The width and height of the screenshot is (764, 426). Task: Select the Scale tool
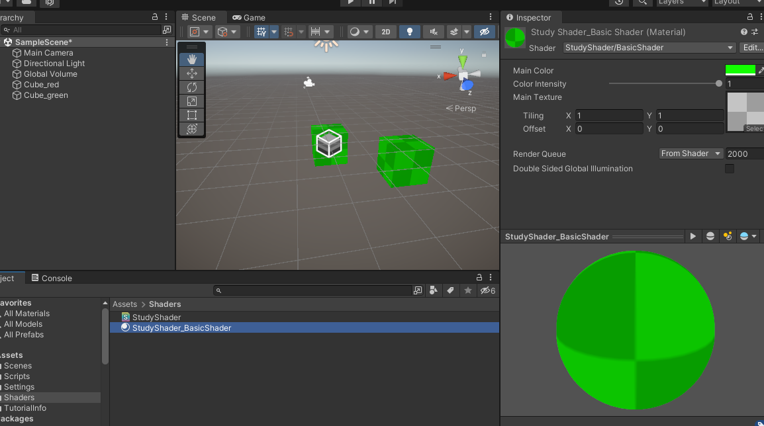(x=192, y=101)
